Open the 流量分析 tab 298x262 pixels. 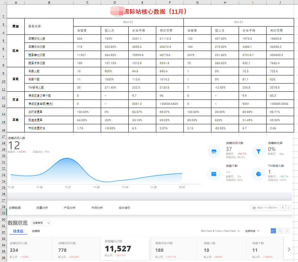point(42,208)
